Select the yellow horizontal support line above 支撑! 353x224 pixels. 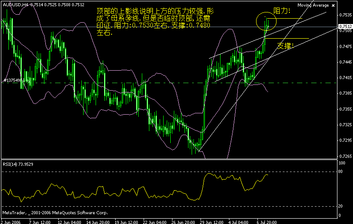tap(287, 39)
